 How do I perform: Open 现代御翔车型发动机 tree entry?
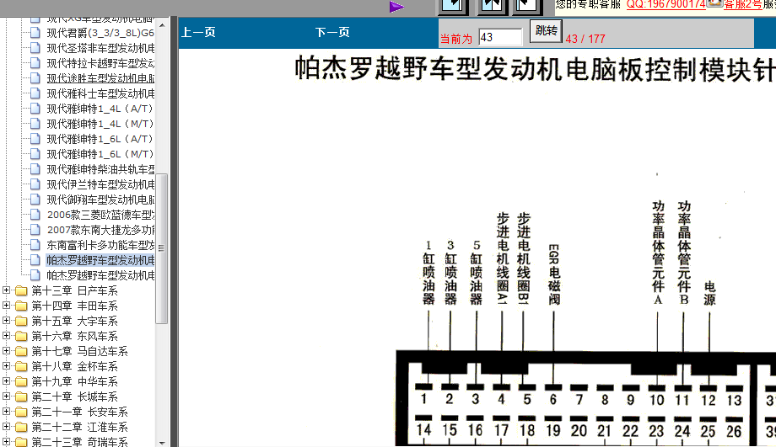[100, 200]
